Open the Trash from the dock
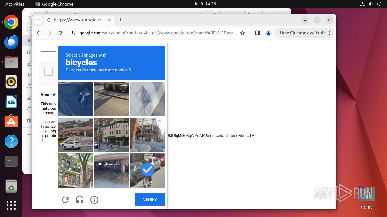 coord(11,186)
